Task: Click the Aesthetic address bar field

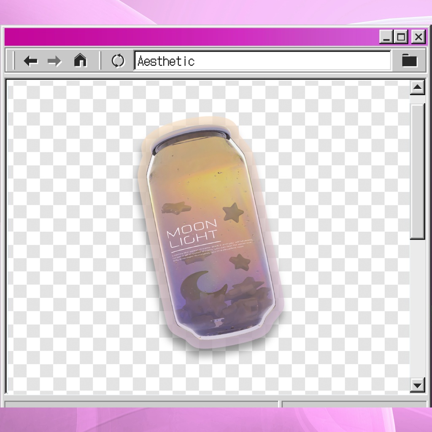Action: 262,61
